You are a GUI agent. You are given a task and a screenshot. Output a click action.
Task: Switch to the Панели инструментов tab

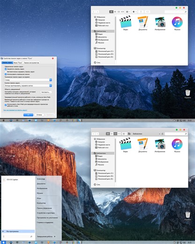[x=31, y=62]
